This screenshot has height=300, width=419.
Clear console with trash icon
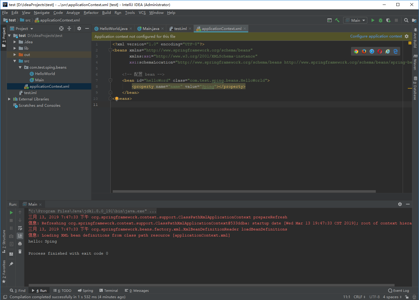tap(20, 252)
